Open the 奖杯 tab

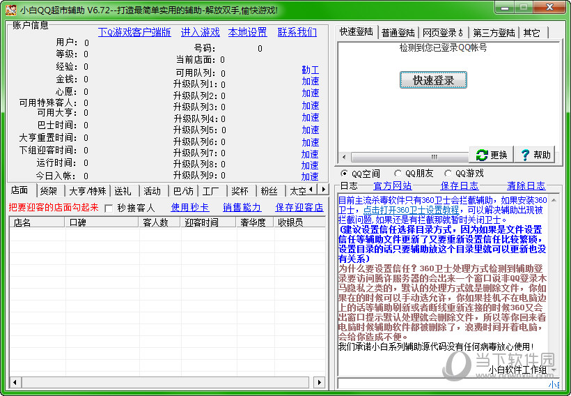point(240,191)
